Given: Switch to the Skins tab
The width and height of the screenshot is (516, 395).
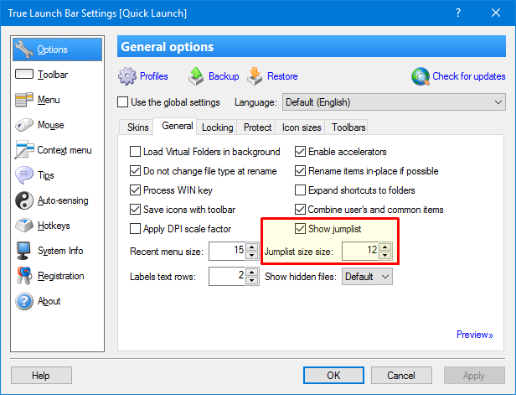Looking at the screenshot, I should [137, 127].
